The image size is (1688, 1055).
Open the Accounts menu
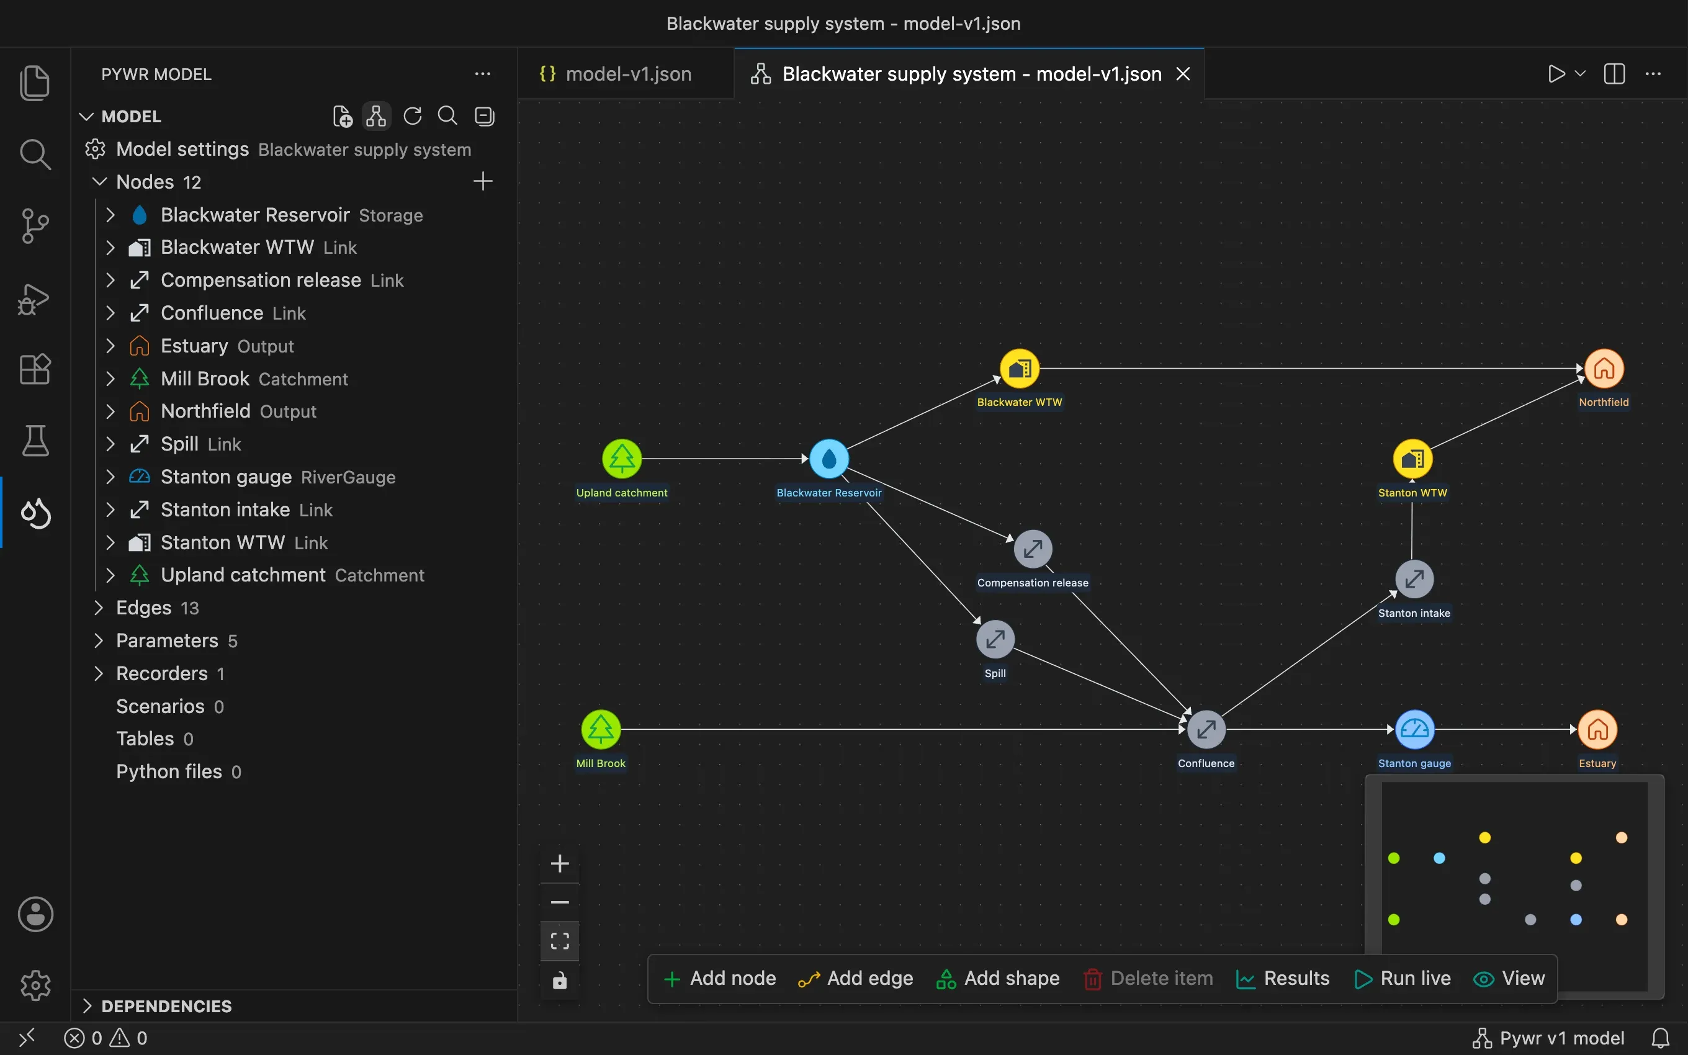tap(35, 914)
